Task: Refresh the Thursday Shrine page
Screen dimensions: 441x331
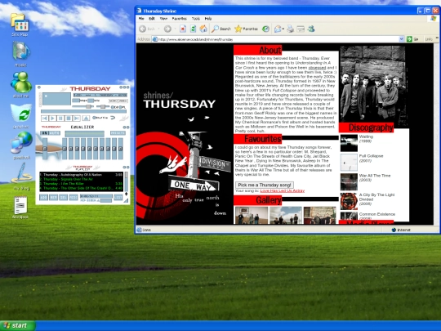Action: tap(193, 29)
